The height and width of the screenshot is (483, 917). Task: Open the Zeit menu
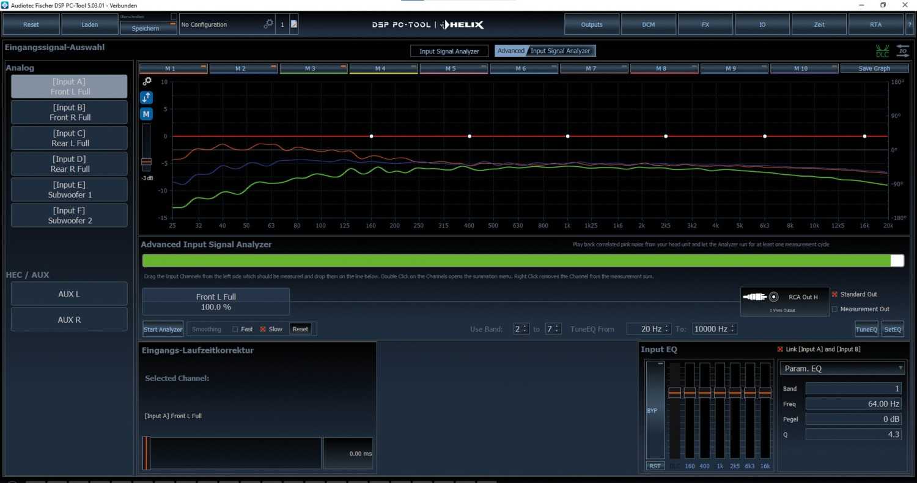tap(819, 24)
